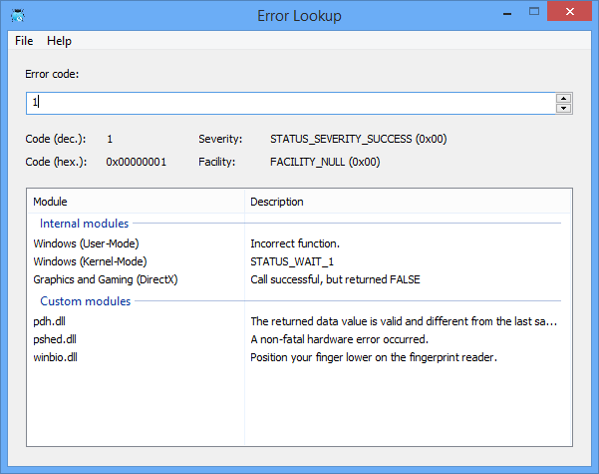Select the Graphics and Gaming (DirectX) row
599x474 pixels.
pos(299,279)
